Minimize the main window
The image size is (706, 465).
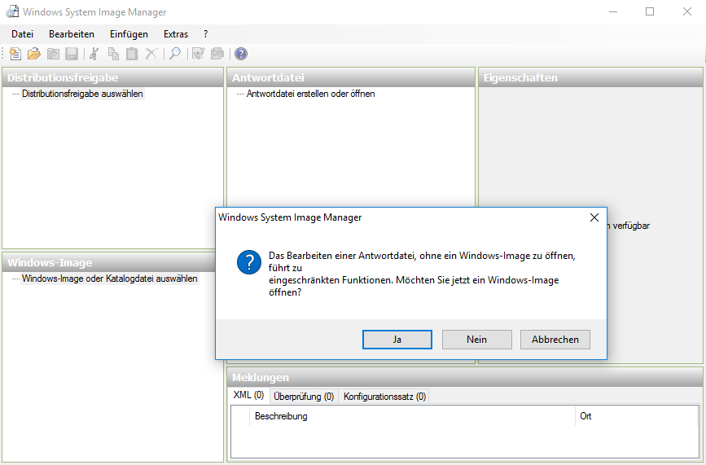click(x=613, y=11)
